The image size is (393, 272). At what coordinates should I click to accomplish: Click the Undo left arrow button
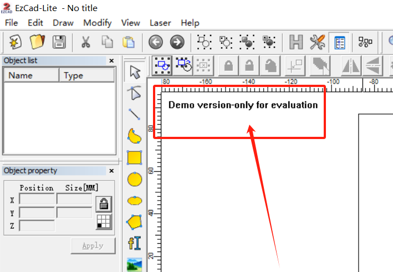[156, 42]
